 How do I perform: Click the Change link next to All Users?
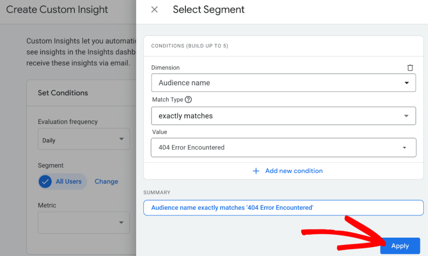(106, 181)
